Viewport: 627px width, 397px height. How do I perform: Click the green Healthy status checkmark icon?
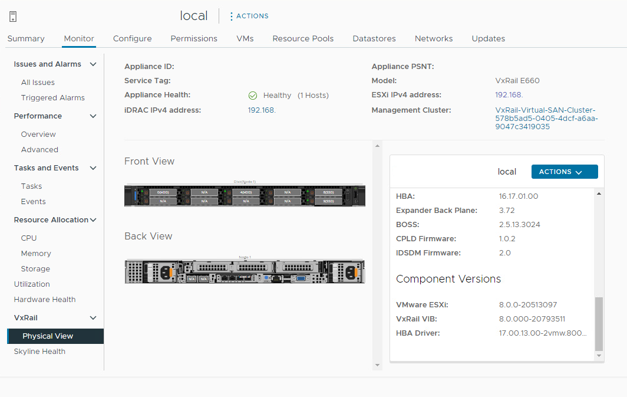click(x=253, y=95)
